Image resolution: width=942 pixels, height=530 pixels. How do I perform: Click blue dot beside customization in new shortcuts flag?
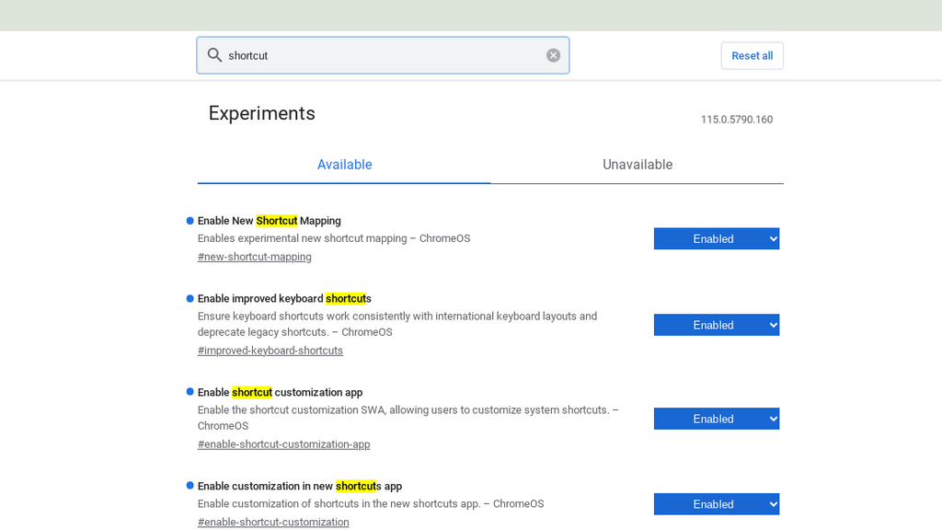(x=188, y=486)
